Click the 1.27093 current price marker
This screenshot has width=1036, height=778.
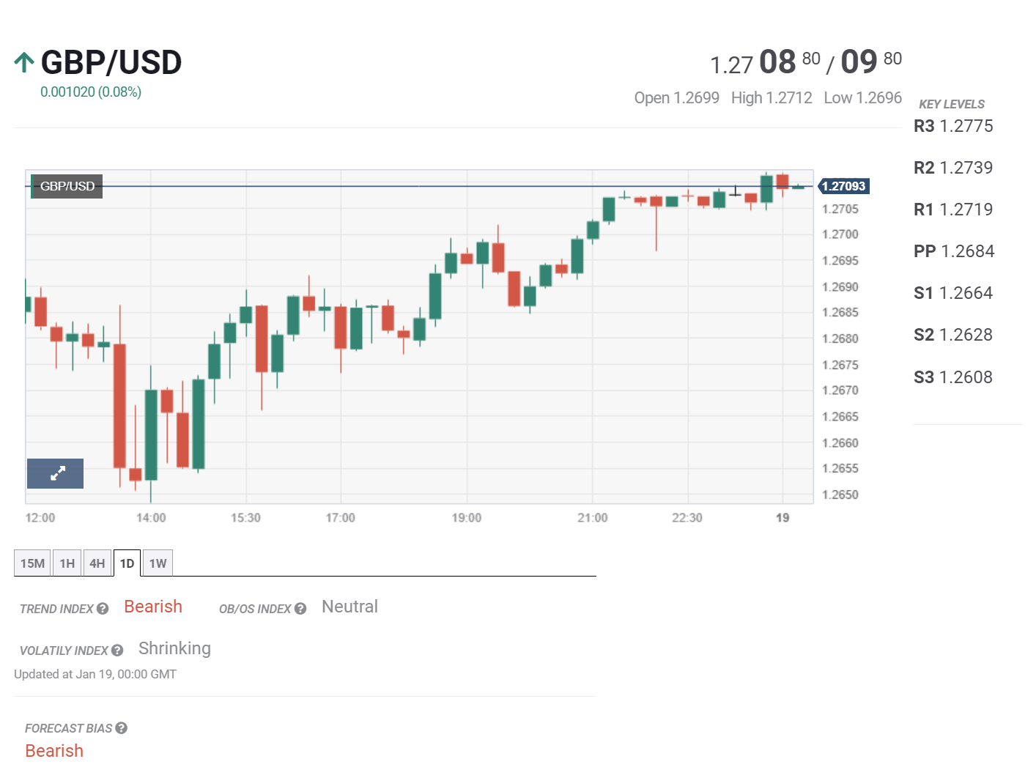coord(843,186)
